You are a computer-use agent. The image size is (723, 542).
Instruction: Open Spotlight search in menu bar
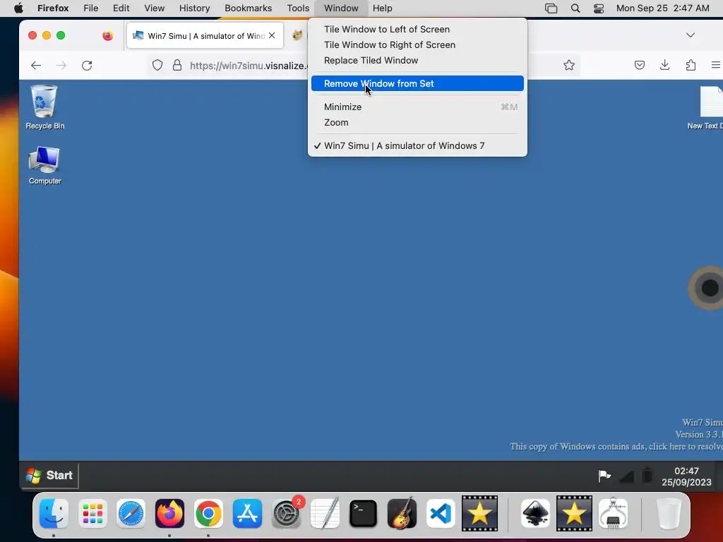(575, 8)
